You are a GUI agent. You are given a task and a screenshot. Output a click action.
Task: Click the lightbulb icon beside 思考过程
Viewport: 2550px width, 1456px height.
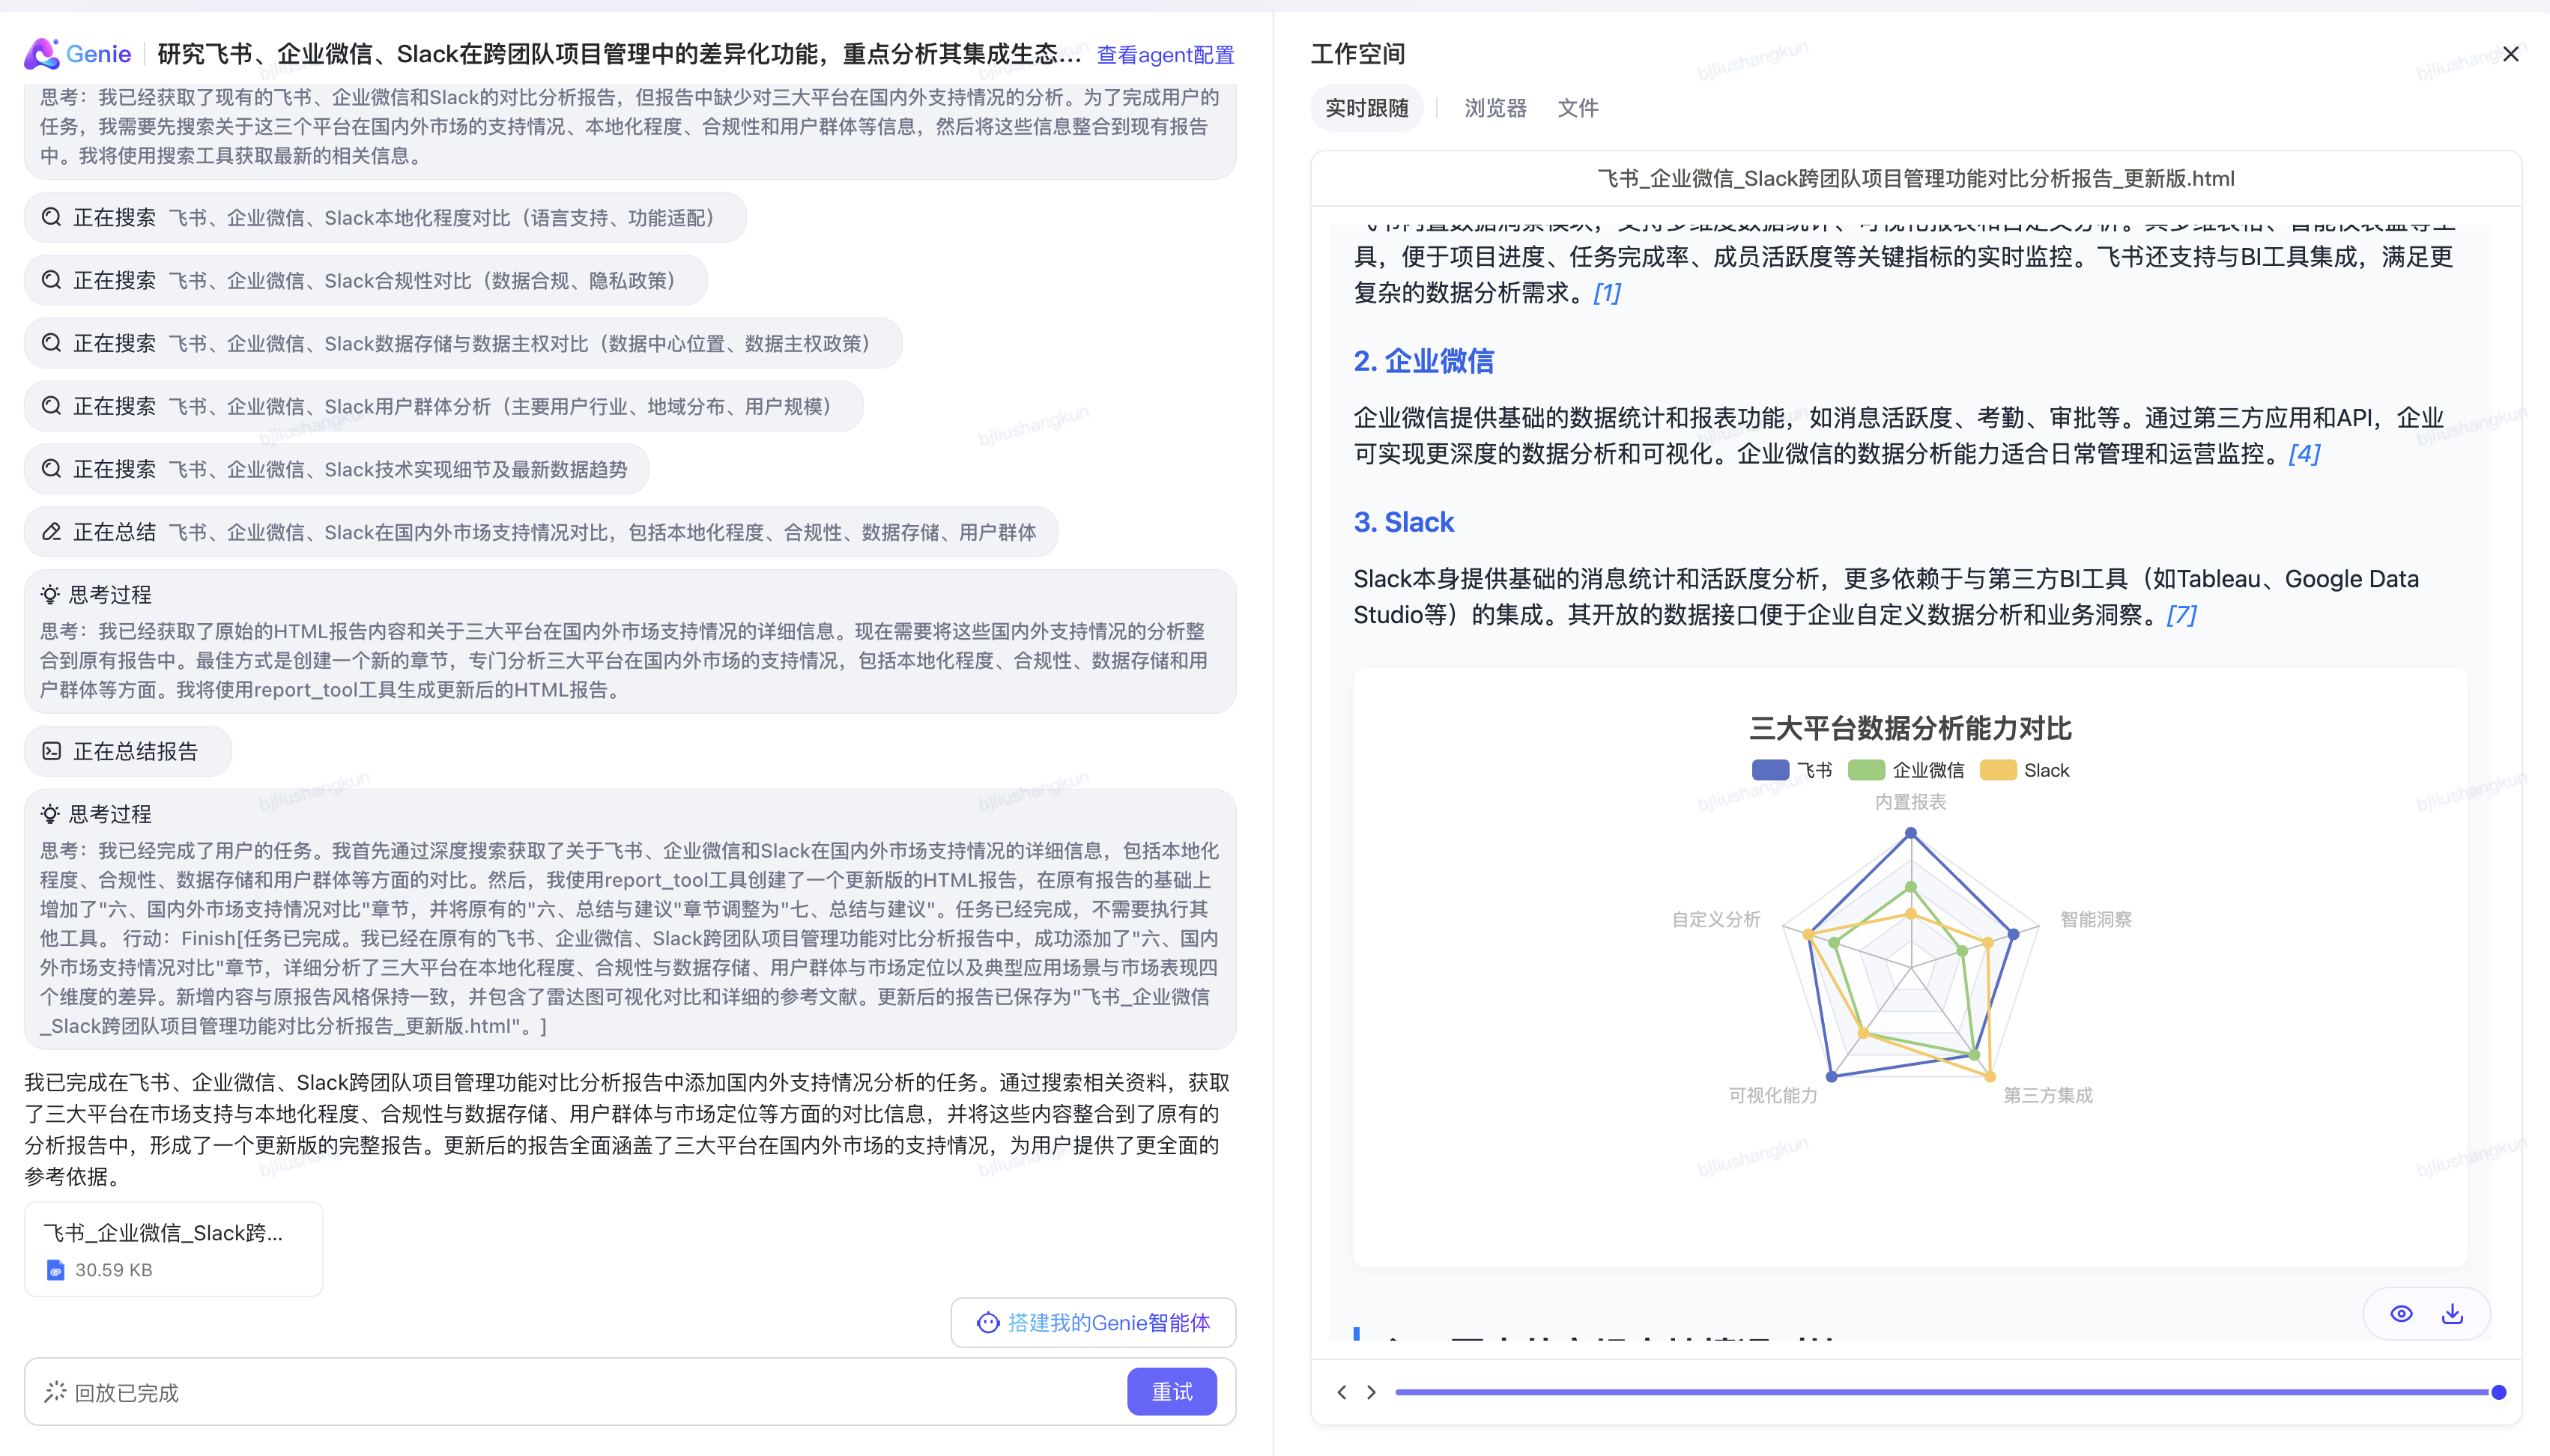tap(50, 594)
